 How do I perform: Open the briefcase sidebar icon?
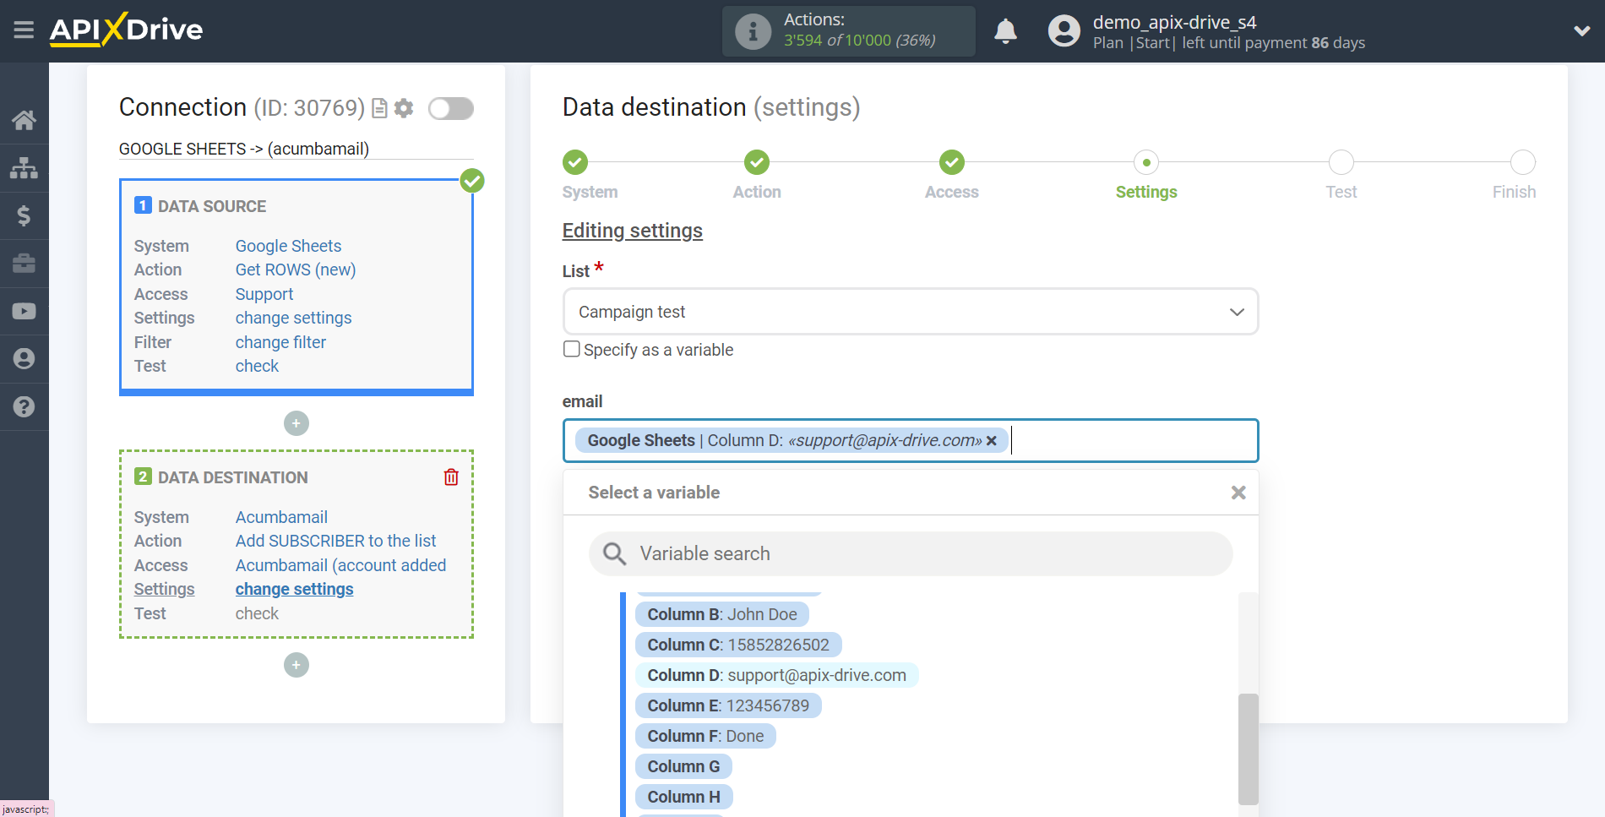coord(24,264)
